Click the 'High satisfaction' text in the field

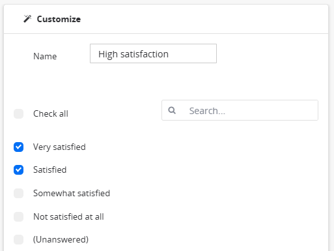(133, 54)
